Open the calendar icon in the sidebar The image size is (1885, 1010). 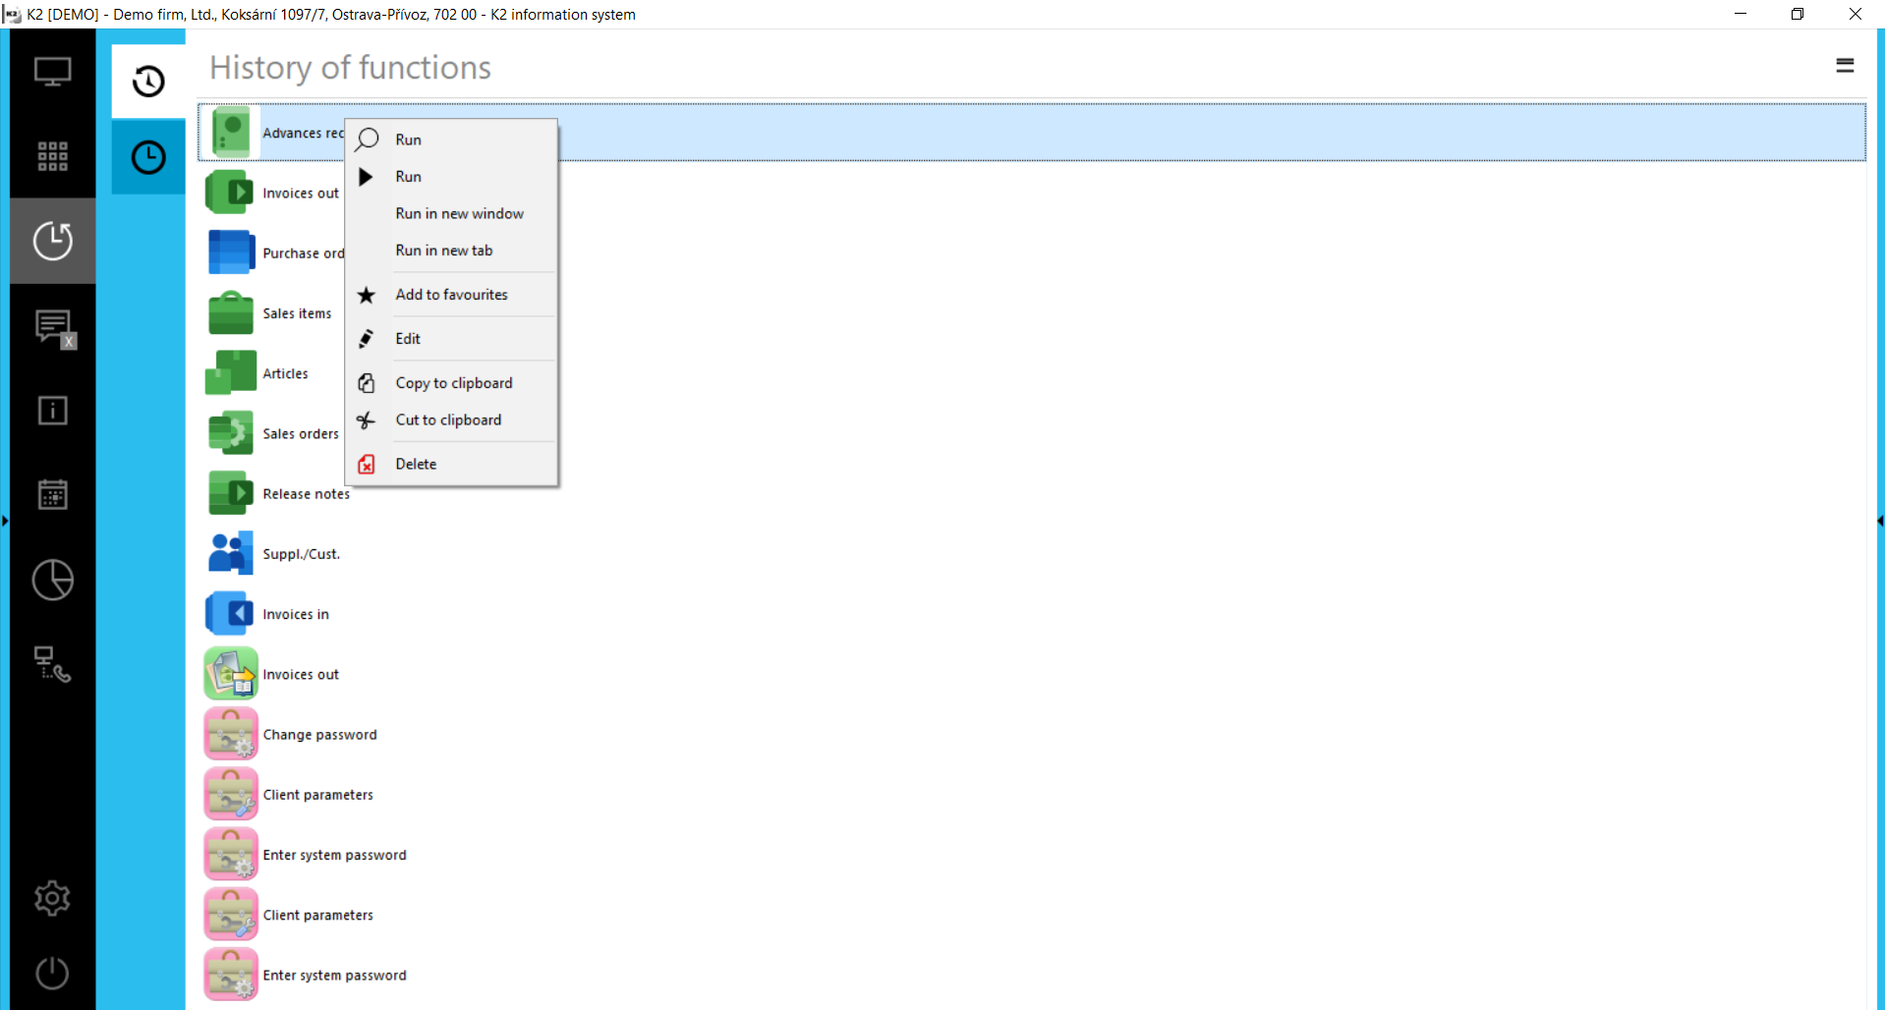click(52, 494)
